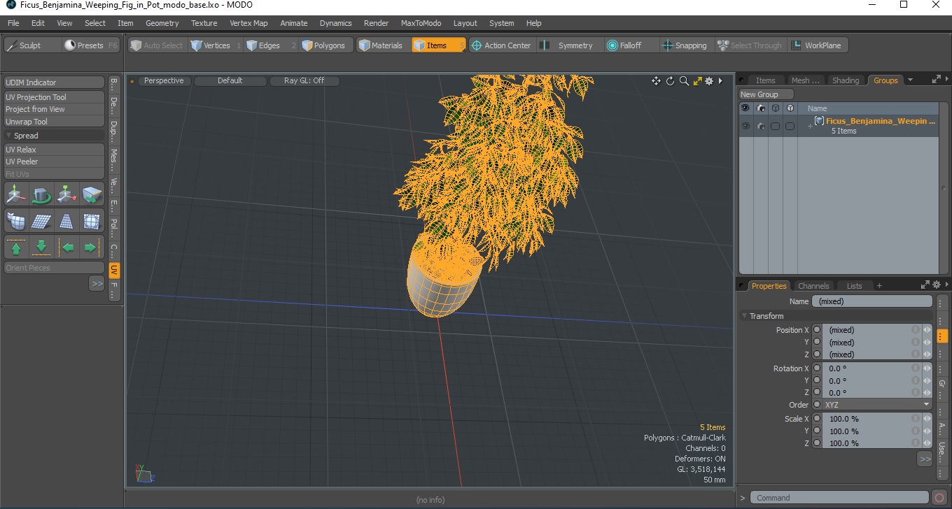Click the viewport zoom magnifier icon
The width and height of the screenshot is (952, 509).
coord(684,81)
